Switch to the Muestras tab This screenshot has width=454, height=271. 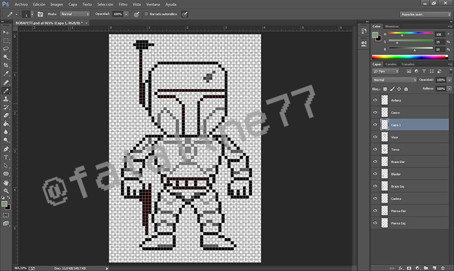coord(392,26)
